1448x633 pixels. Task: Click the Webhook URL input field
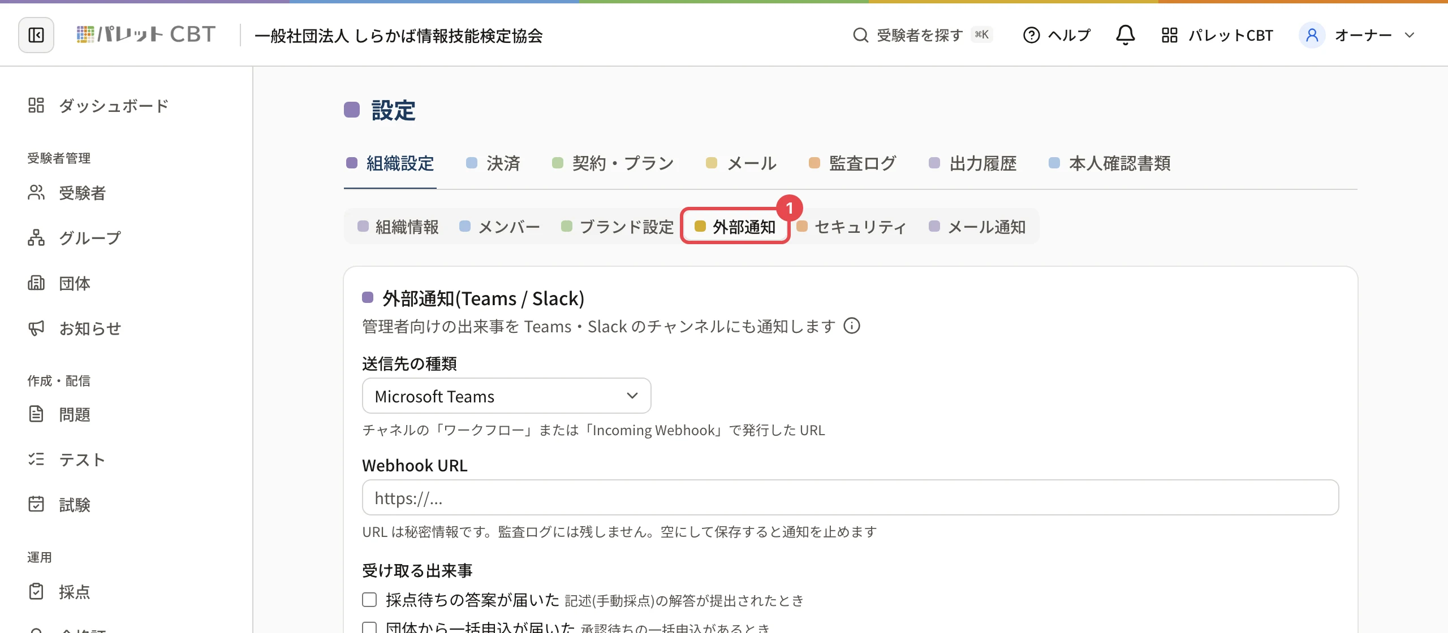point(850,497)
